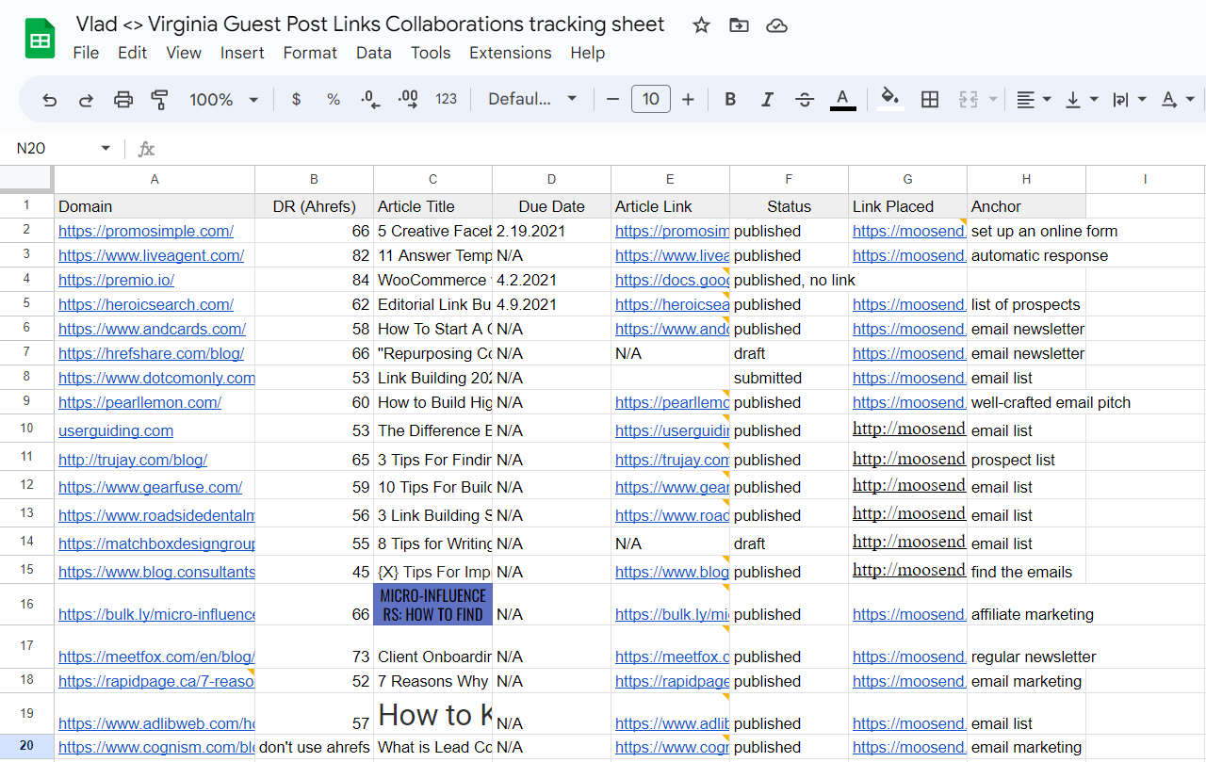Viewport: 1206px width, 762px height.
Task: Expand the Name box dropdown arrow
Action: tap(106, 149)
